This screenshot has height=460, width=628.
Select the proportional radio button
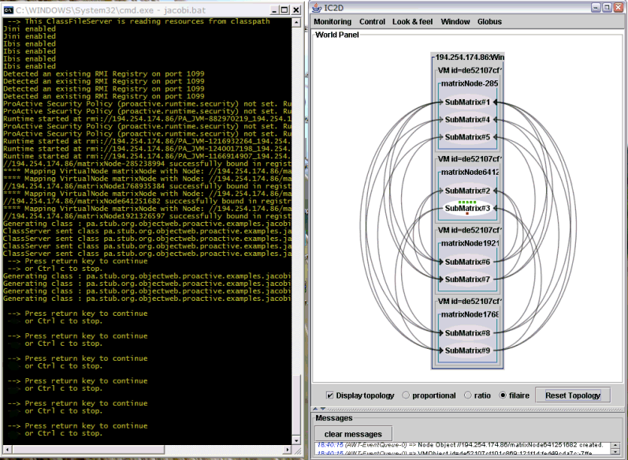pyautogui.click(x=406, y=395)
